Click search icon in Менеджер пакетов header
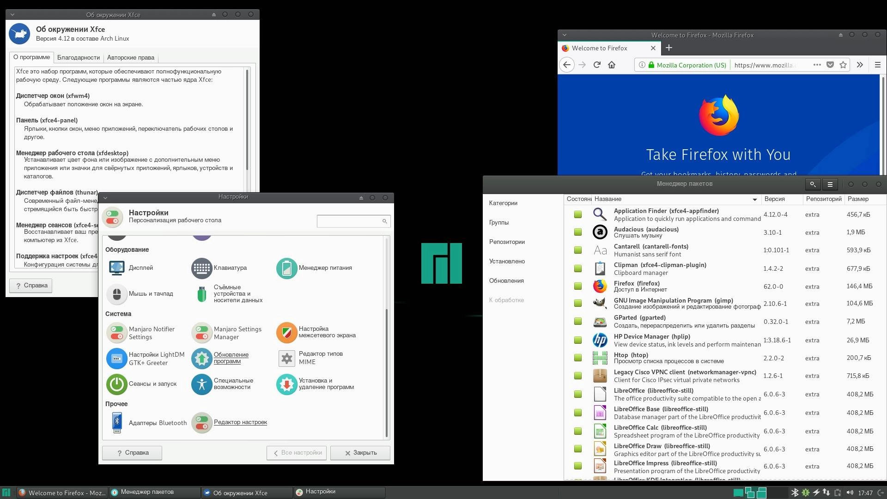887x499 pixels. point(813,184)
